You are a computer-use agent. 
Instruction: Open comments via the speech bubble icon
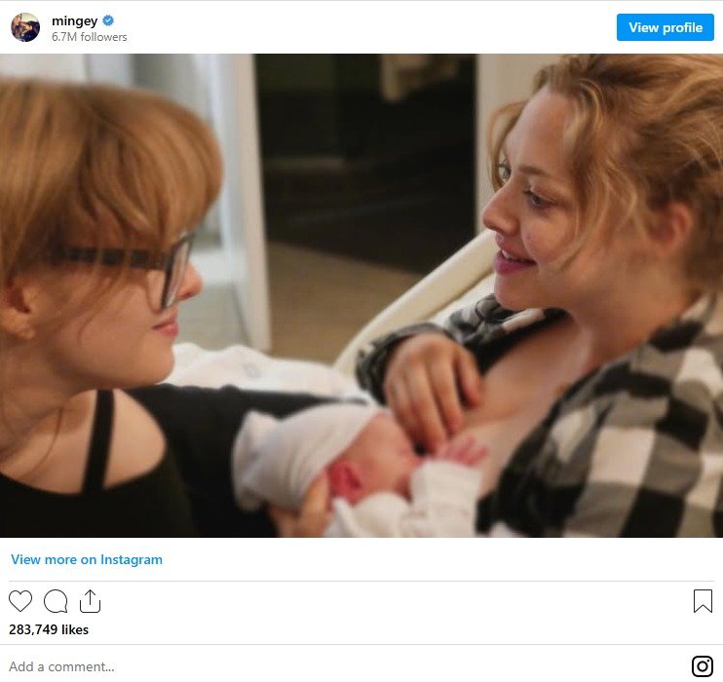(x=56, y=601)
